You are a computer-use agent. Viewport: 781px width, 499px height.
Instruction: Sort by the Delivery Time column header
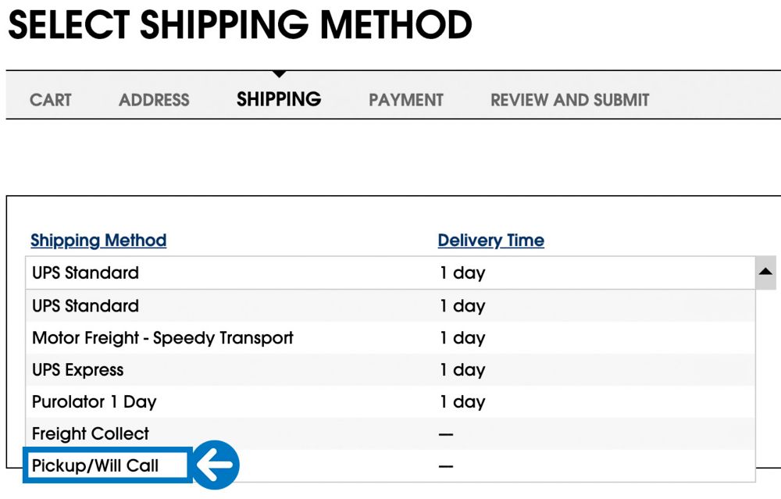pyautogui.click(x=490, y=240)
